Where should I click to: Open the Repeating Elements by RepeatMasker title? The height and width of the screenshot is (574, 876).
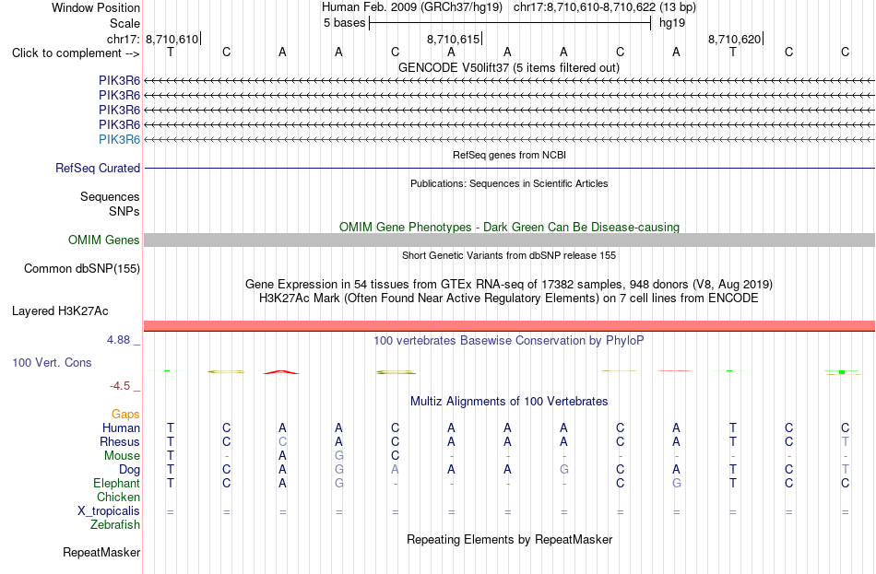[x=510, y=539]
